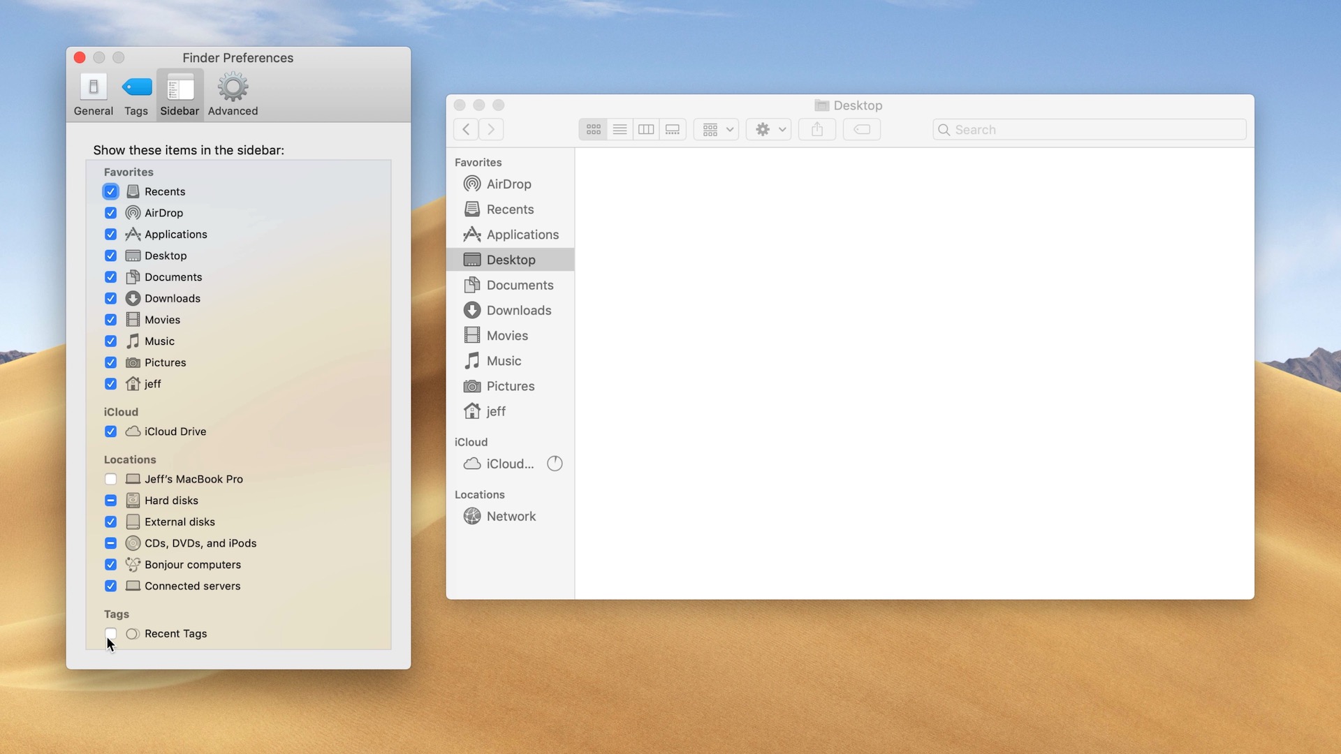Switch to icon view in the Finder toolbar
This screenshot has height=754, width=1341.
coord(593,128)
